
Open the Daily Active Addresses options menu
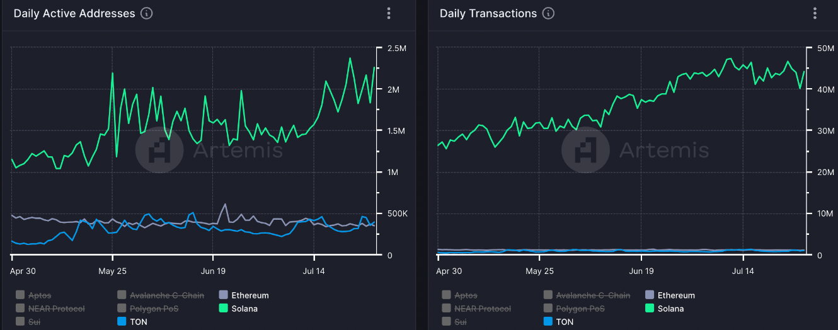click(x=389, y=13)
